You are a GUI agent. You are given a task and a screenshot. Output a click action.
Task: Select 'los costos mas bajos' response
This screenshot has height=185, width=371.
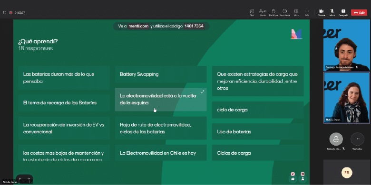[64, 153]
